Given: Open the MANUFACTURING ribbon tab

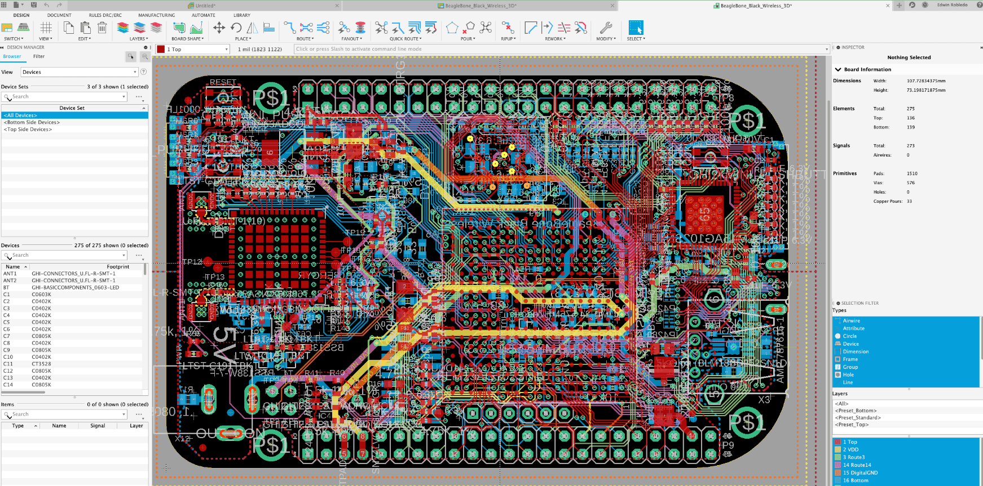Looking at the screenshot, I should tap(156, 15).
